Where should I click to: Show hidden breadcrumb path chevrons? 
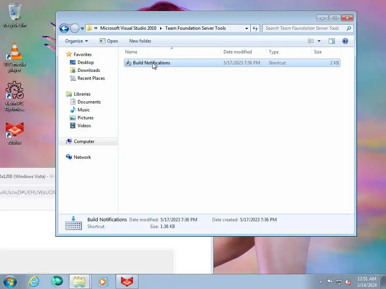coord(96,28)
